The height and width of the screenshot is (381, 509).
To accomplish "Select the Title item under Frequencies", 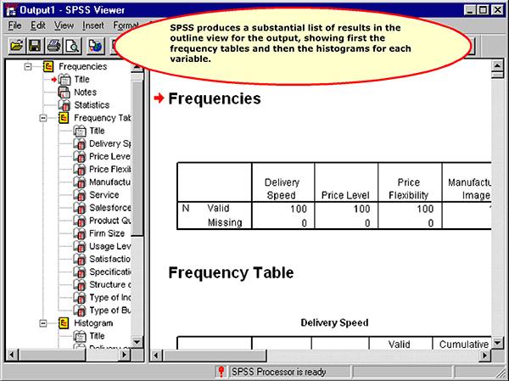I will [81, 79].
